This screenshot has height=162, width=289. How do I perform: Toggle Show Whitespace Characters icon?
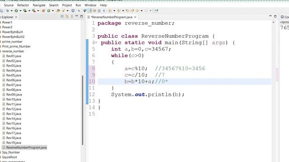pyautogui.click(x=104, y=11)
